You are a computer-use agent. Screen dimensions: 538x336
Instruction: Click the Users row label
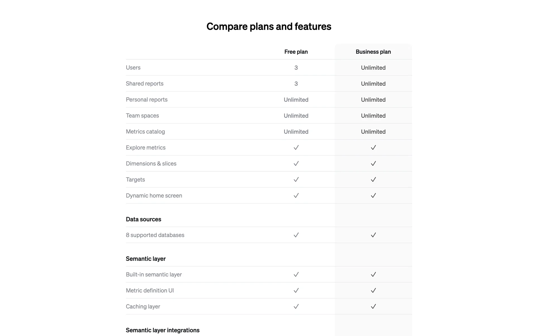133,67
